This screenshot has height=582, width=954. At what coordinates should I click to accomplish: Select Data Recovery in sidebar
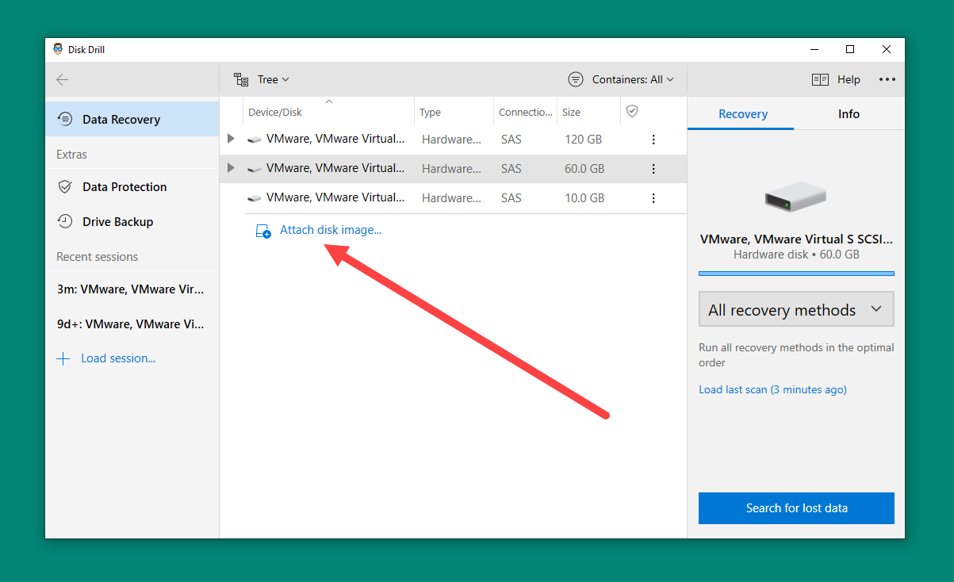(x=132, y=119)
